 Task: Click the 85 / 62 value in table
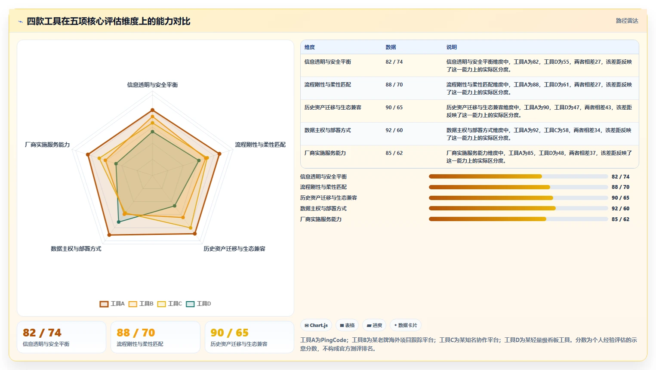pos(394,153)
